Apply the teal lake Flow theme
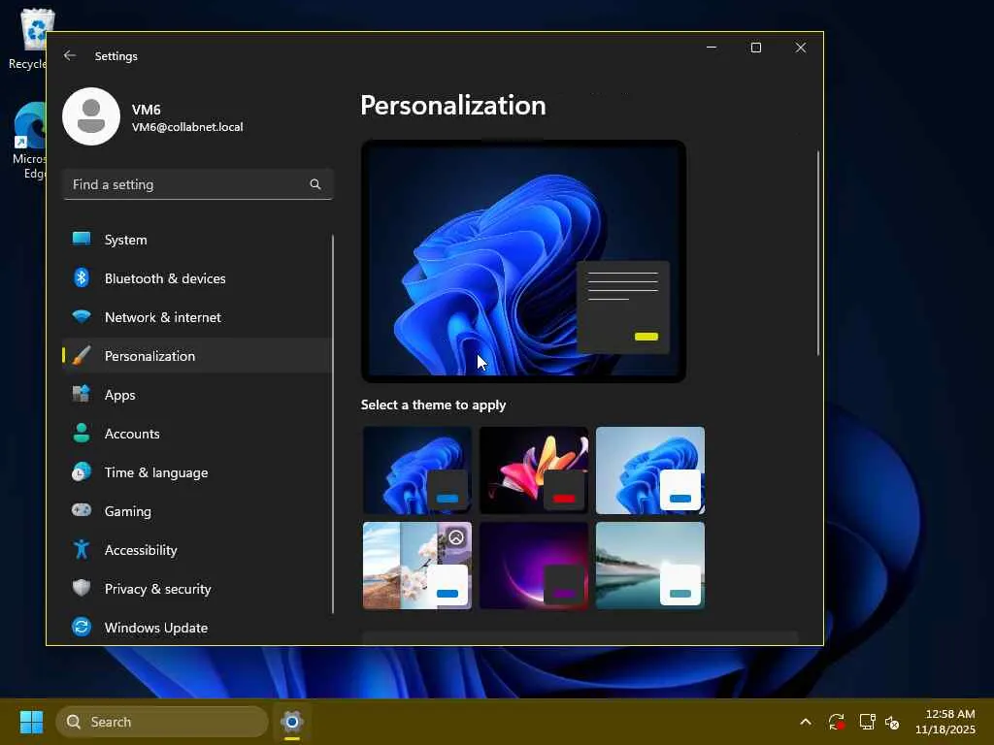Viewport: 994px width, 745px height. click(649, 566)
